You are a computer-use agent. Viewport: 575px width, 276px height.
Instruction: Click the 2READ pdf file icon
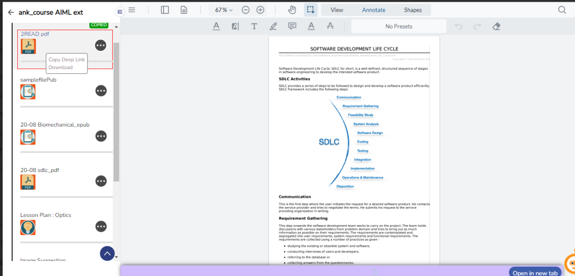[28, 46]
